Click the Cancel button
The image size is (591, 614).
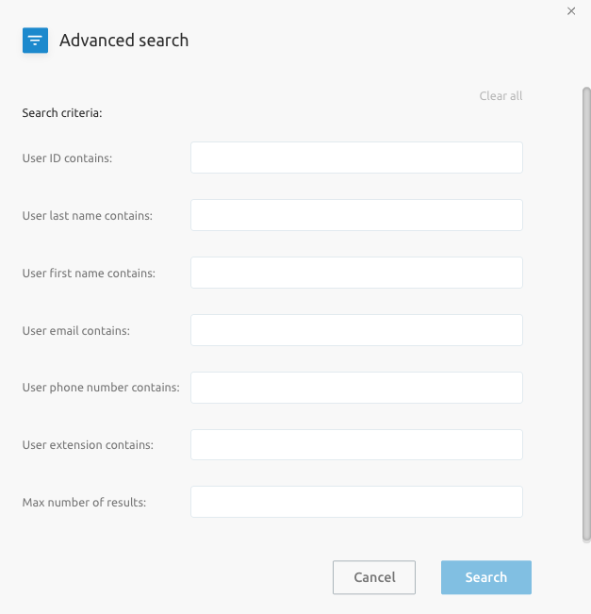(374, 577)
